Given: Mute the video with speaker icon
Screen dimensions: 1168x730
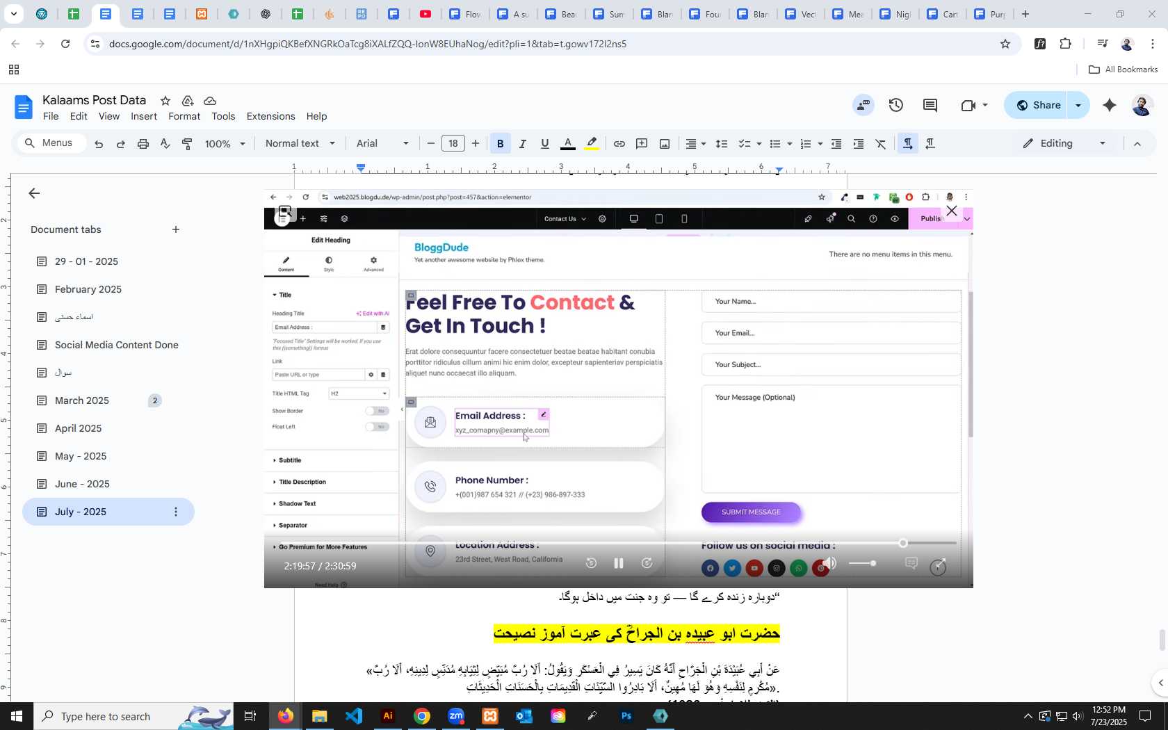Looking at the screenshot, I should coord(829,563).
